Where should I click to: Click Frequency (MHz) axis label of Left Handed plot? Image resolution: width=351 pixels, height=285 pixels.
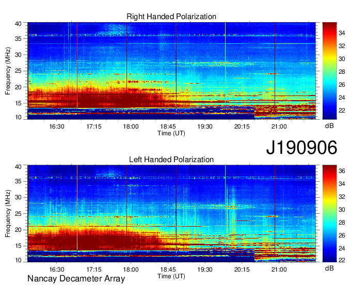coord(8,214)
